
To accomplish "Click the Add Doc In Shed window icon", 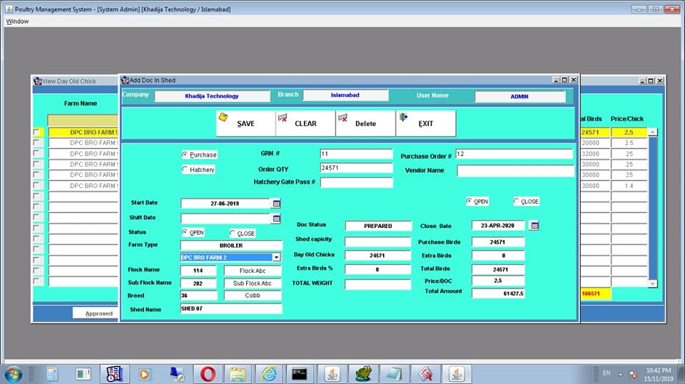I will 125,81.
